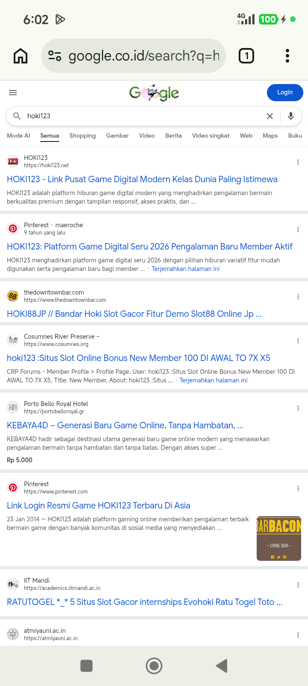Click the blue Login button
Image resolution: width=308 pixels, height=686 pixels.
click(x=285, y=93)
